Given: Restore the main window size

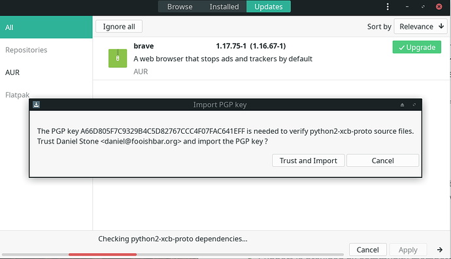Looking at the screenshot, I should point(423,7).
